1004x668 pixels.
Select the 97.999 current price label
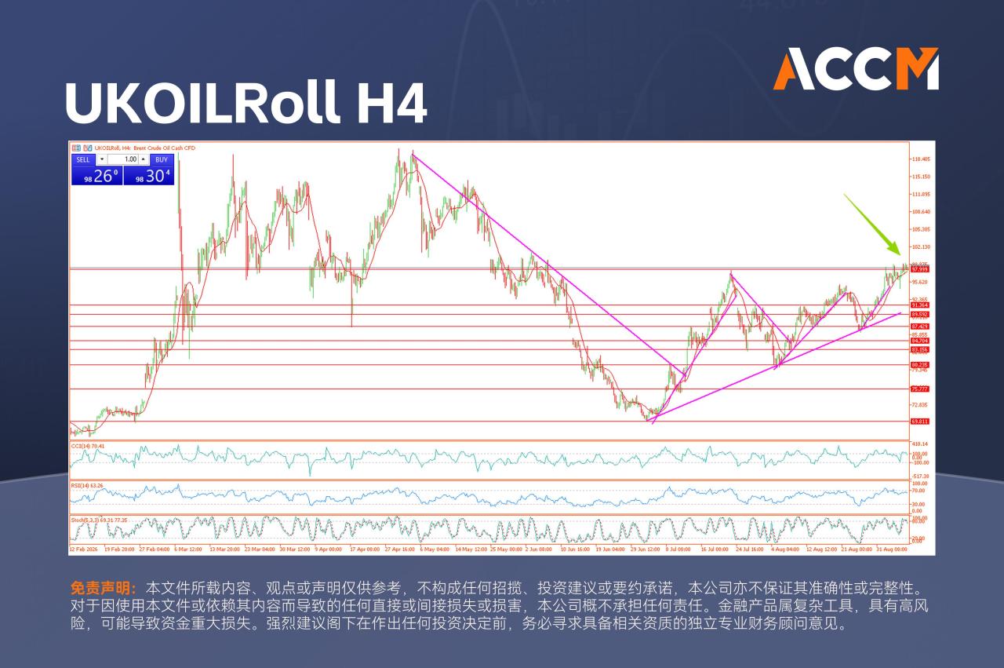tap(919, 269)
